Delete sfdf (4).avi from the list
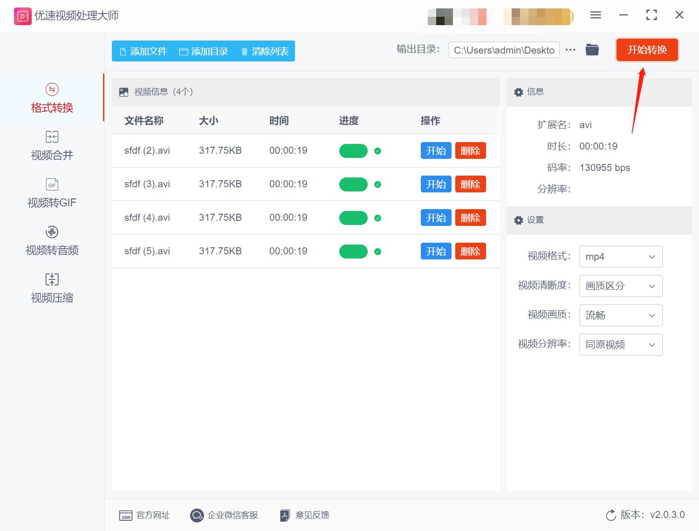Screen dimensions: 699x531 pyautogui.click(x=470, y=218)
